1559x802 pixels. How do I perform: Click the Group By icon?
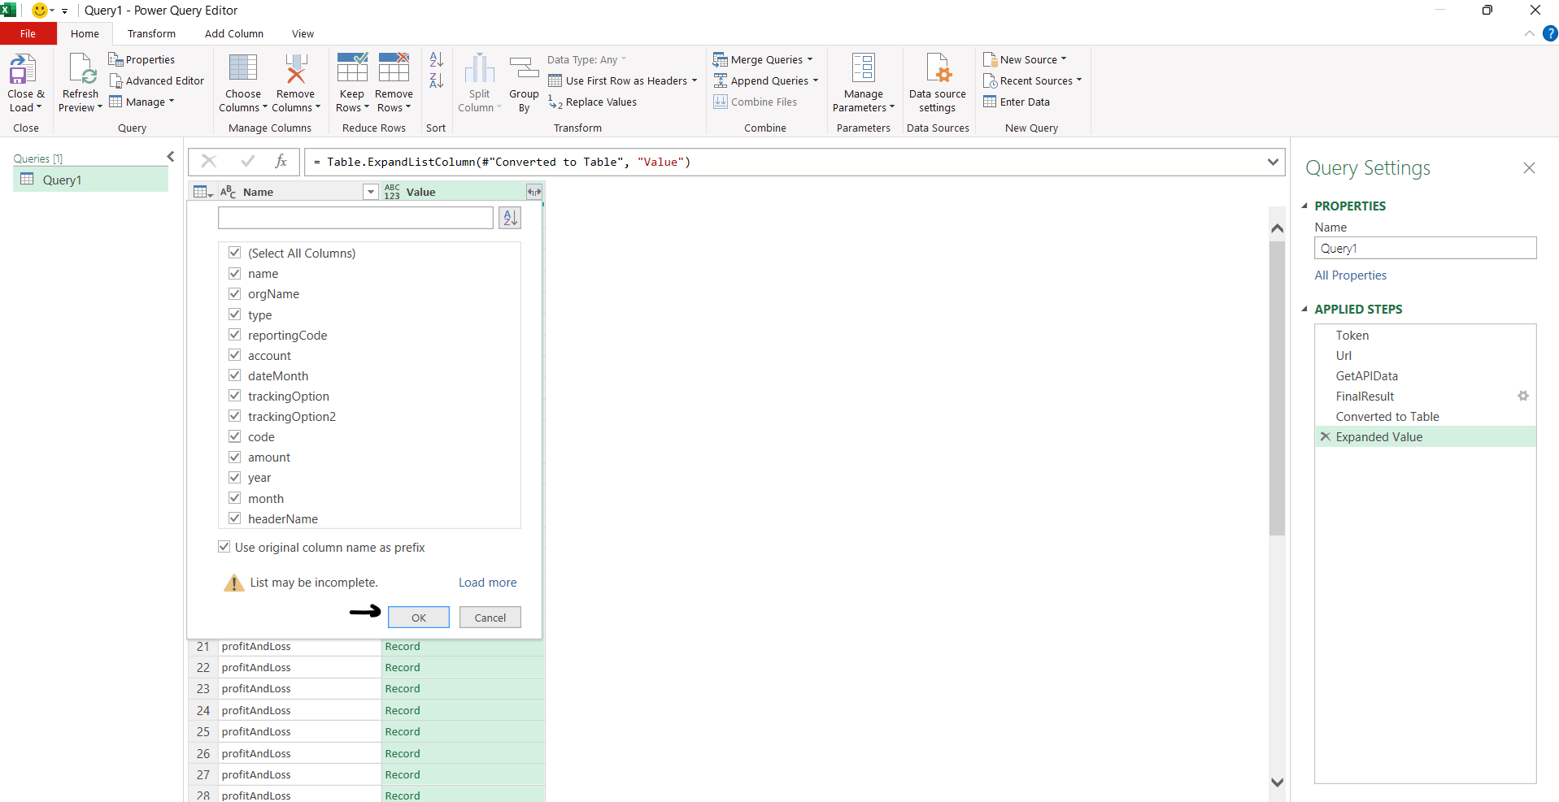point(524,68)
